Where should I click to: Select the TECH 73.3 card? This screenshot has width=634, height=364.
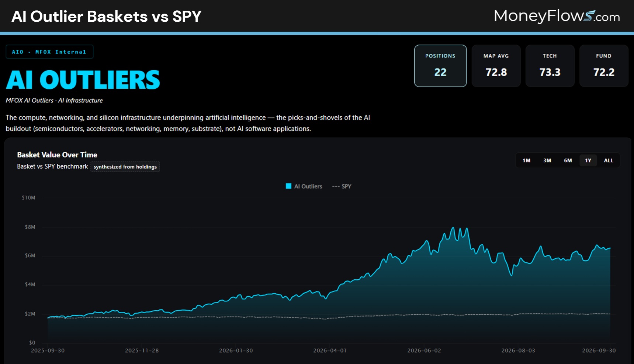coord(550,66)
